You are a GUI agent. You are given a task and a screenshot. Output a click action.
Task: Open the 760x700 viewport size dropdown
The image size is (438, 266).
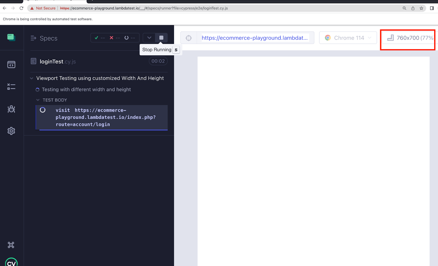pos(410,38)
